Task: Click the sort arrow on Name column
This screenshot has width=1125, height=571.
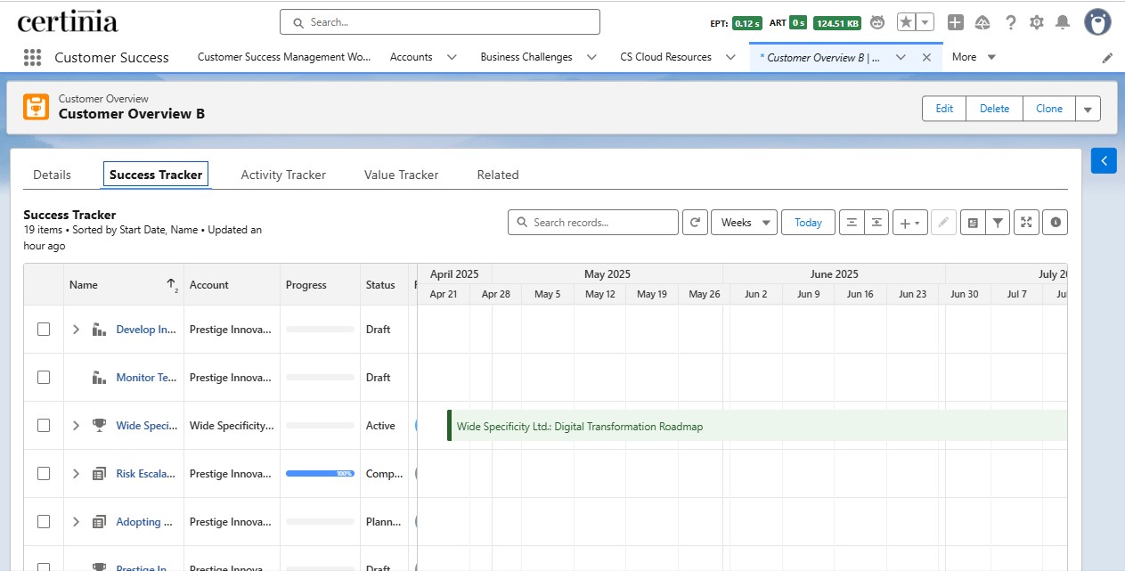Action: pos(172,285)
